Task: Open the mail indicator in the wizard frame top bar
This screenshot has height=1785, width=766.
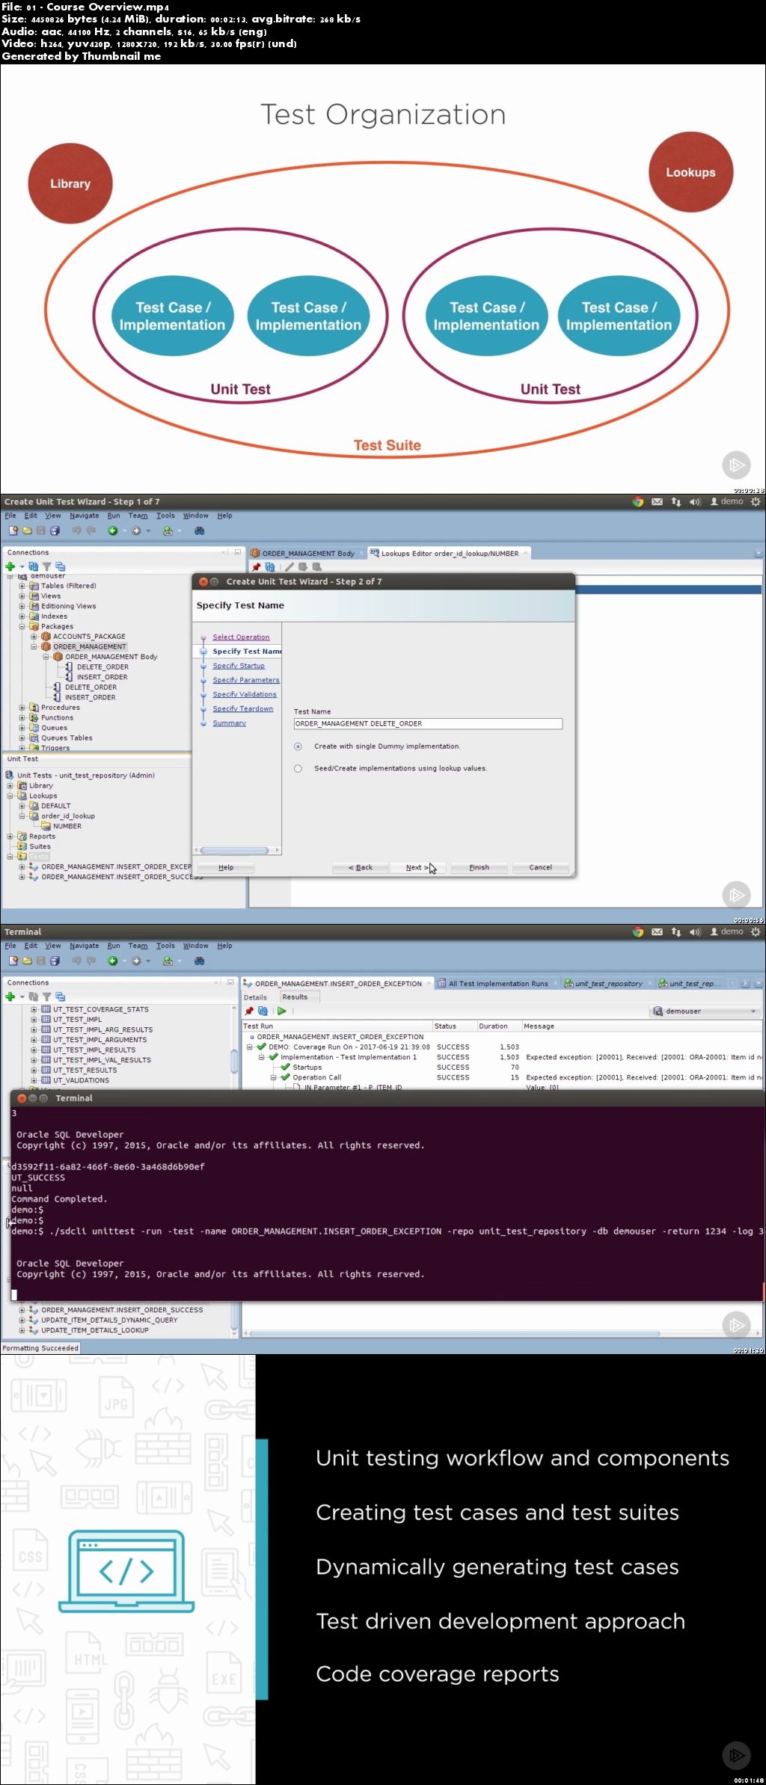Action: pyautogui.click(x=657, y=502)
